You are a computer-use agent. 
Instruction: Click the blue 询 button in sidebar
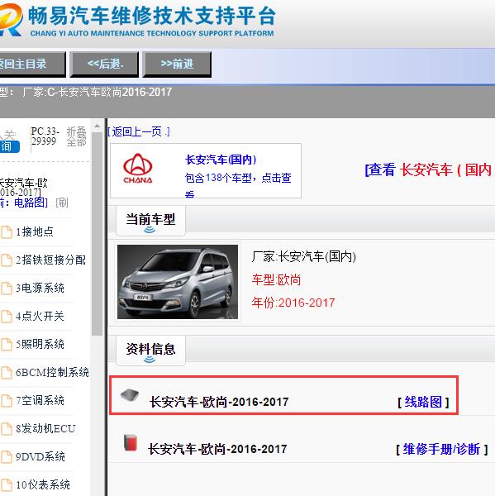pyautogui.click(x=9, y=146)
